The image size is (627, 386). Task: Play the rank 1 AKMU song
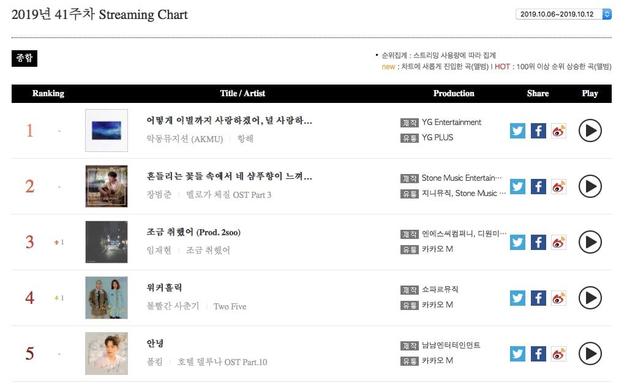(x=590, y=131)
